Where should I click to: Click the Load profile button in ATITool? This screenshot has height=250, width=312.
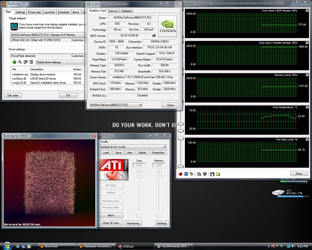coord(106,153)
